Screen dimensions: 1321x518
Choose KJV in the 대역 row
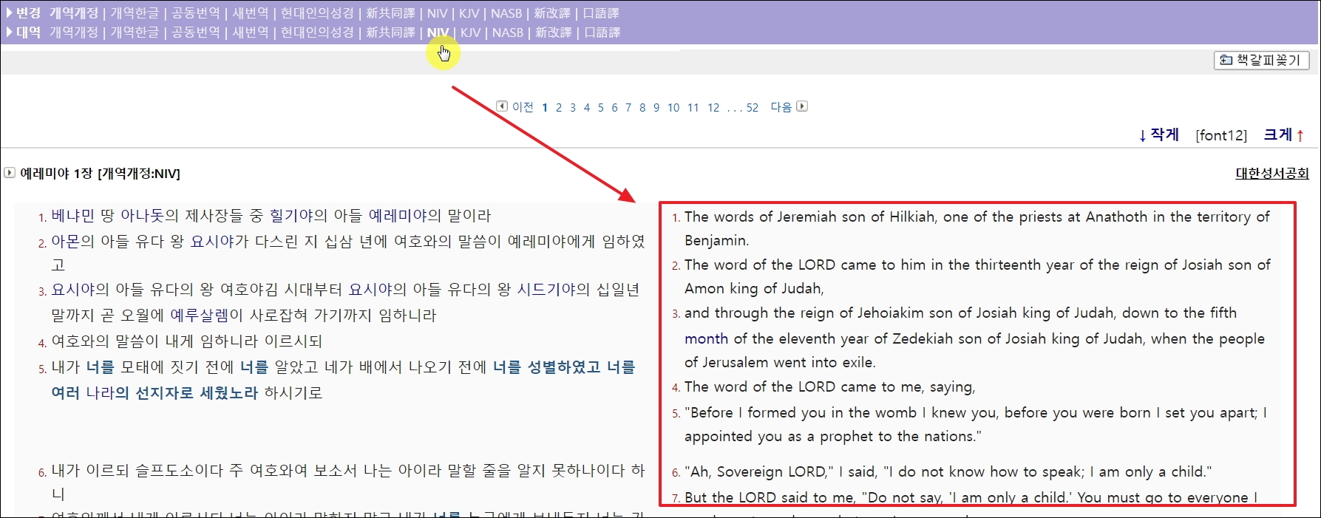click(471, 33)
